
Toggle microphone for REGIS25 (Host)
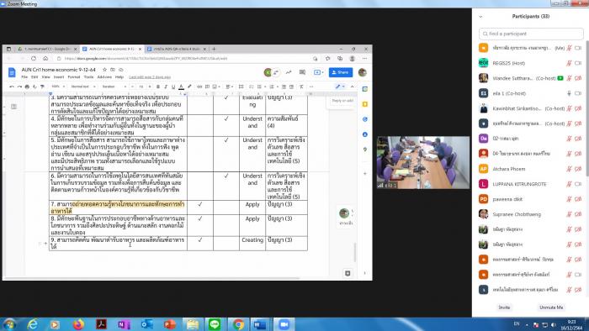[x=570, y=63]
